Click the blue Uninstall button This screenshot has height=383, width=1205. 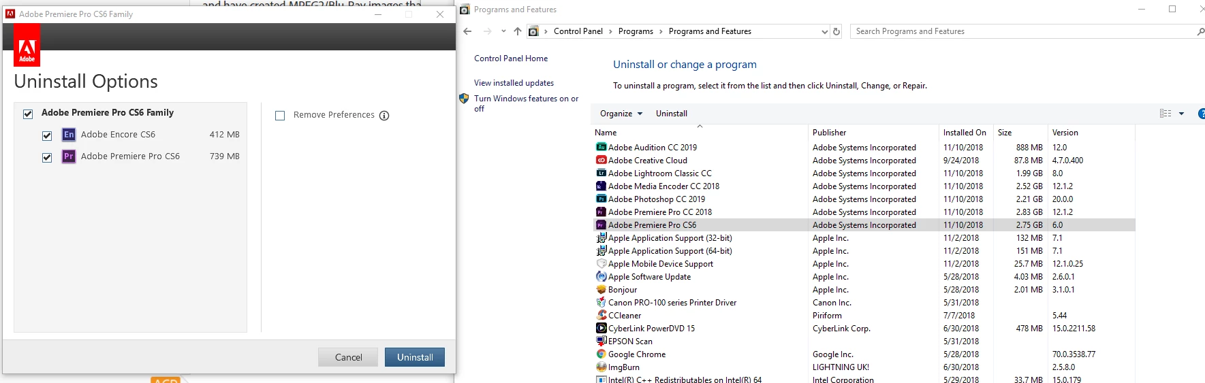point(415,357)
